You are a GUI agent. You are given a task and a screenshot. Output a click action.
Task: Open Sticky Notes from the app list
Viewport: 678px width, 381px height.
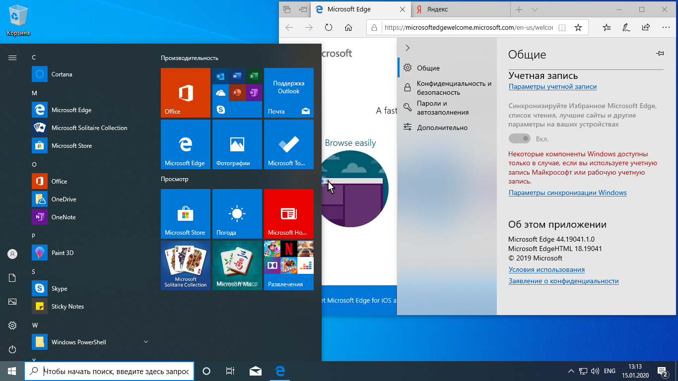pyautogui.click(x=89, y=307)
